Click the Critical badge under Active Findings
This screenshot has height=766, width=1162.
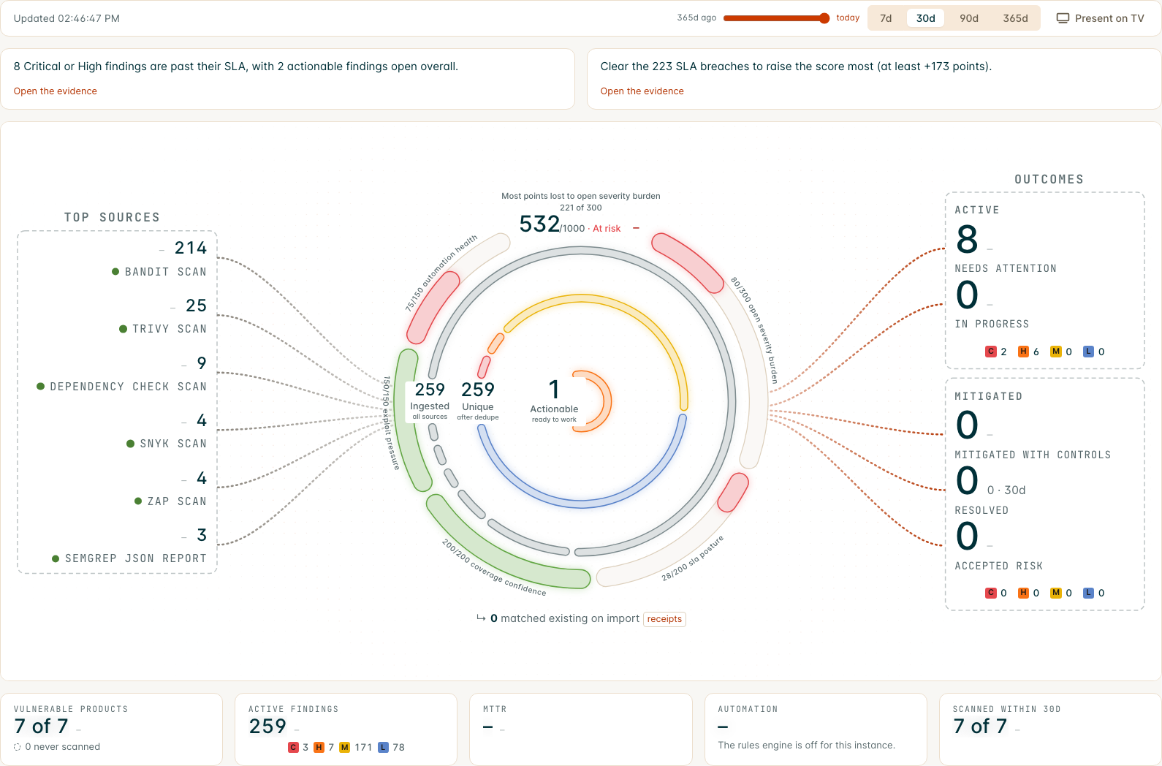tap(294, 747)
